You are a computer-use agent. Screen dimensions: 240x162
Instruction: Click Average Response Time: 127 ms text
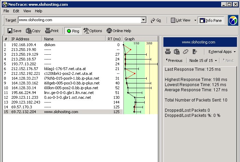[196, 90]
